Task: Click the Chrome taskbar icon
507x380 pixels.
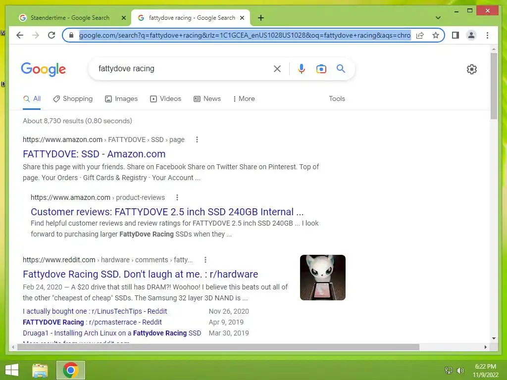Action: pyautogui.click(x=70, y=370)
